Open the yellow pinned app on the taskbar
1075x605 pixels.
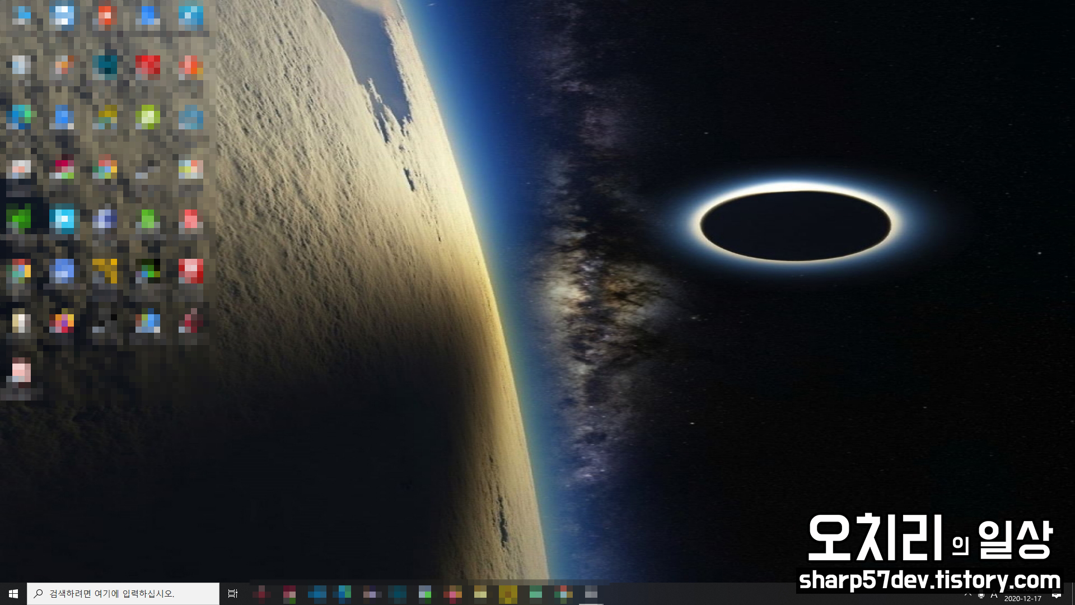pos(508,593)
